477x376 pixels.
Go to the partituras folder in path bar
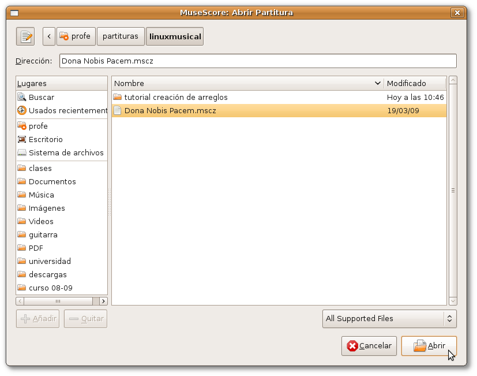tap(121, 36)
